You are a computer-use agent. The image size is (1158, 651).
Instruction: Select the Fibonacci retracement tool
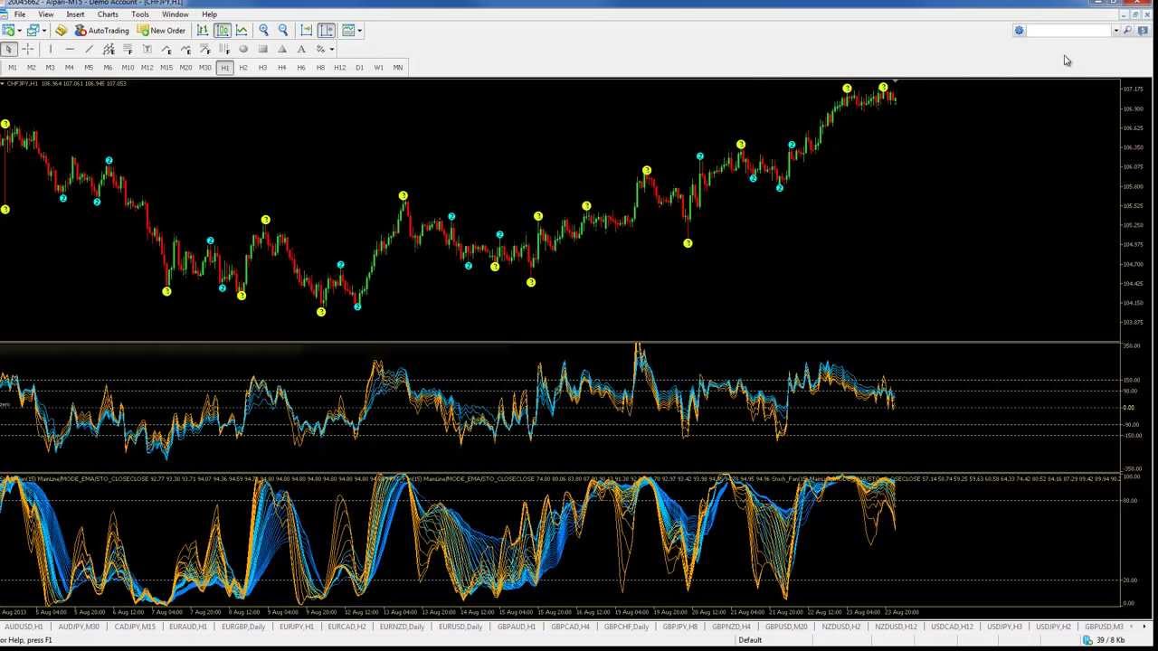128,49
